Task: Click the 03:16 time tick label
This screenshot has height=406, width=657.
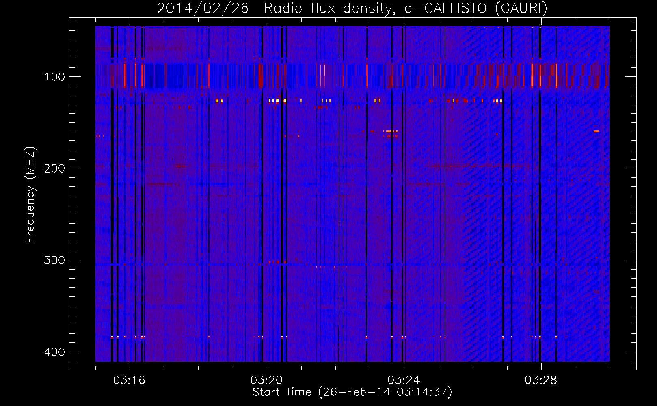Action: pos(129,380)
